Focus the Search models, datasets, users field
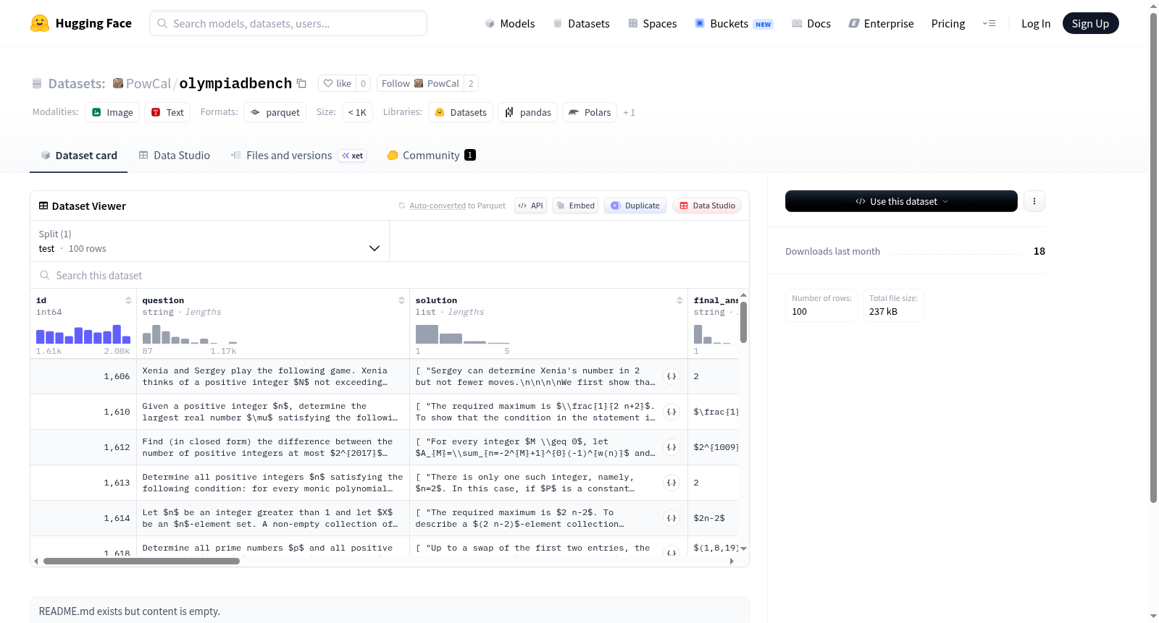 [x=288, y=23]
